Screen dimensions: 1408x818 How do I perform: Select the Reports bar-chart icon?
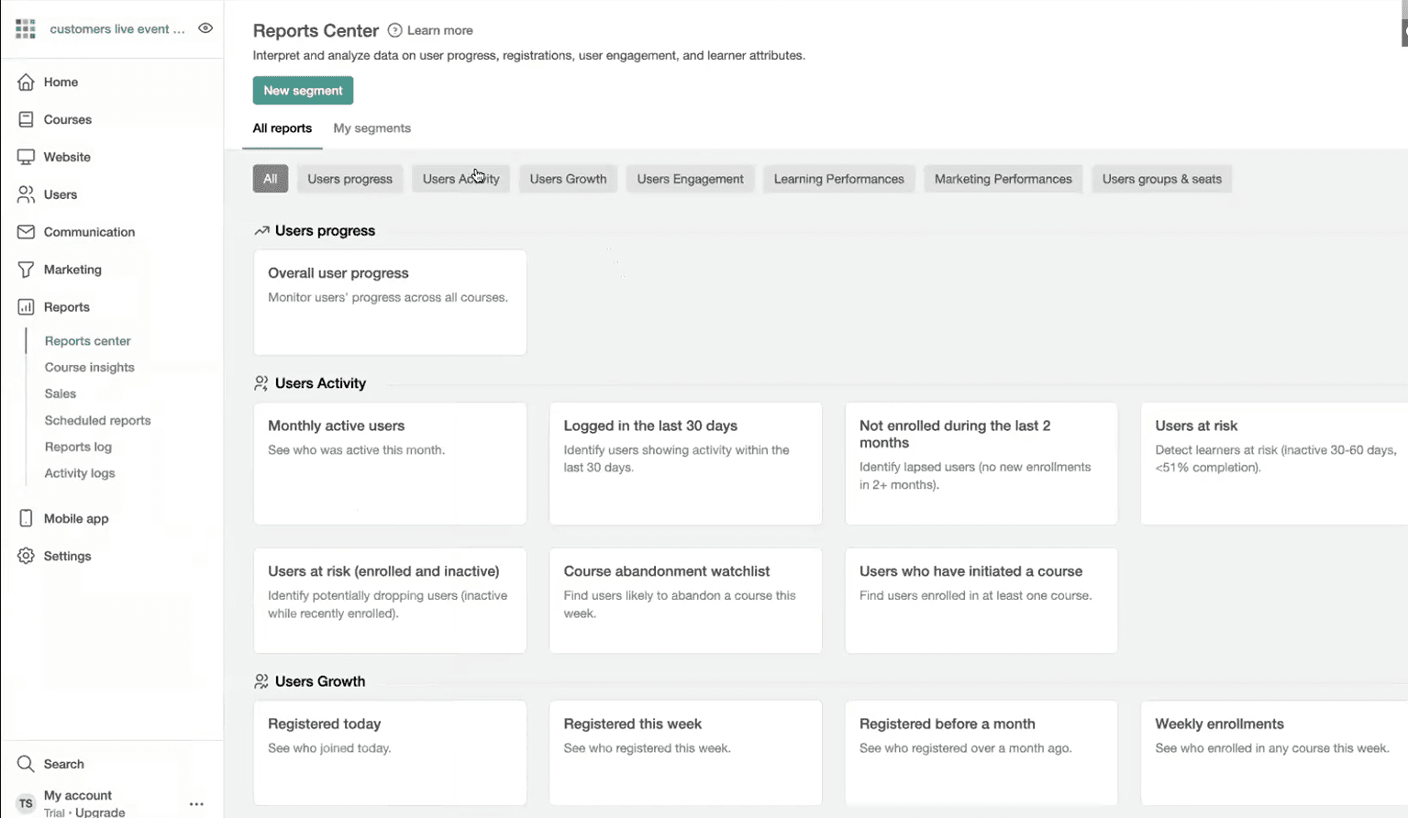27,306
